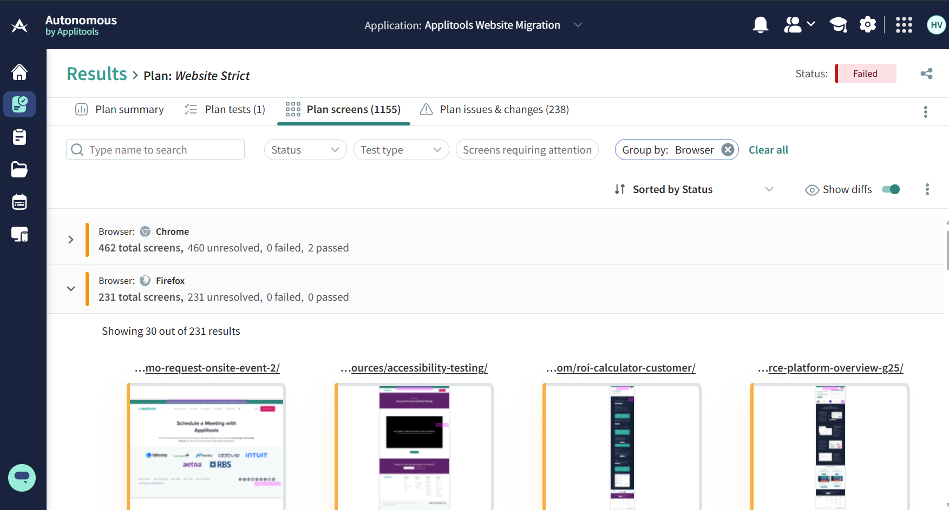
Task: Open the folder sidebar icon
Action: click(19, 169)
